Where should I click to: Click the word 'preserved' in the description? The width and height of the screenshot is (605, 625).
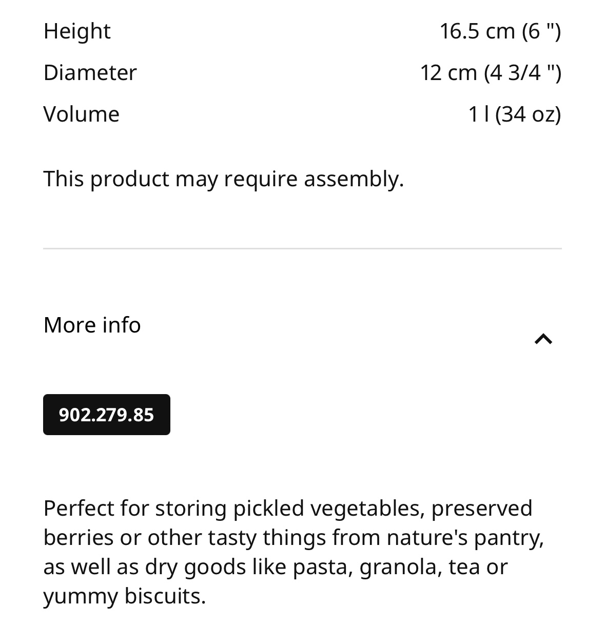click(x=482, y=509)
